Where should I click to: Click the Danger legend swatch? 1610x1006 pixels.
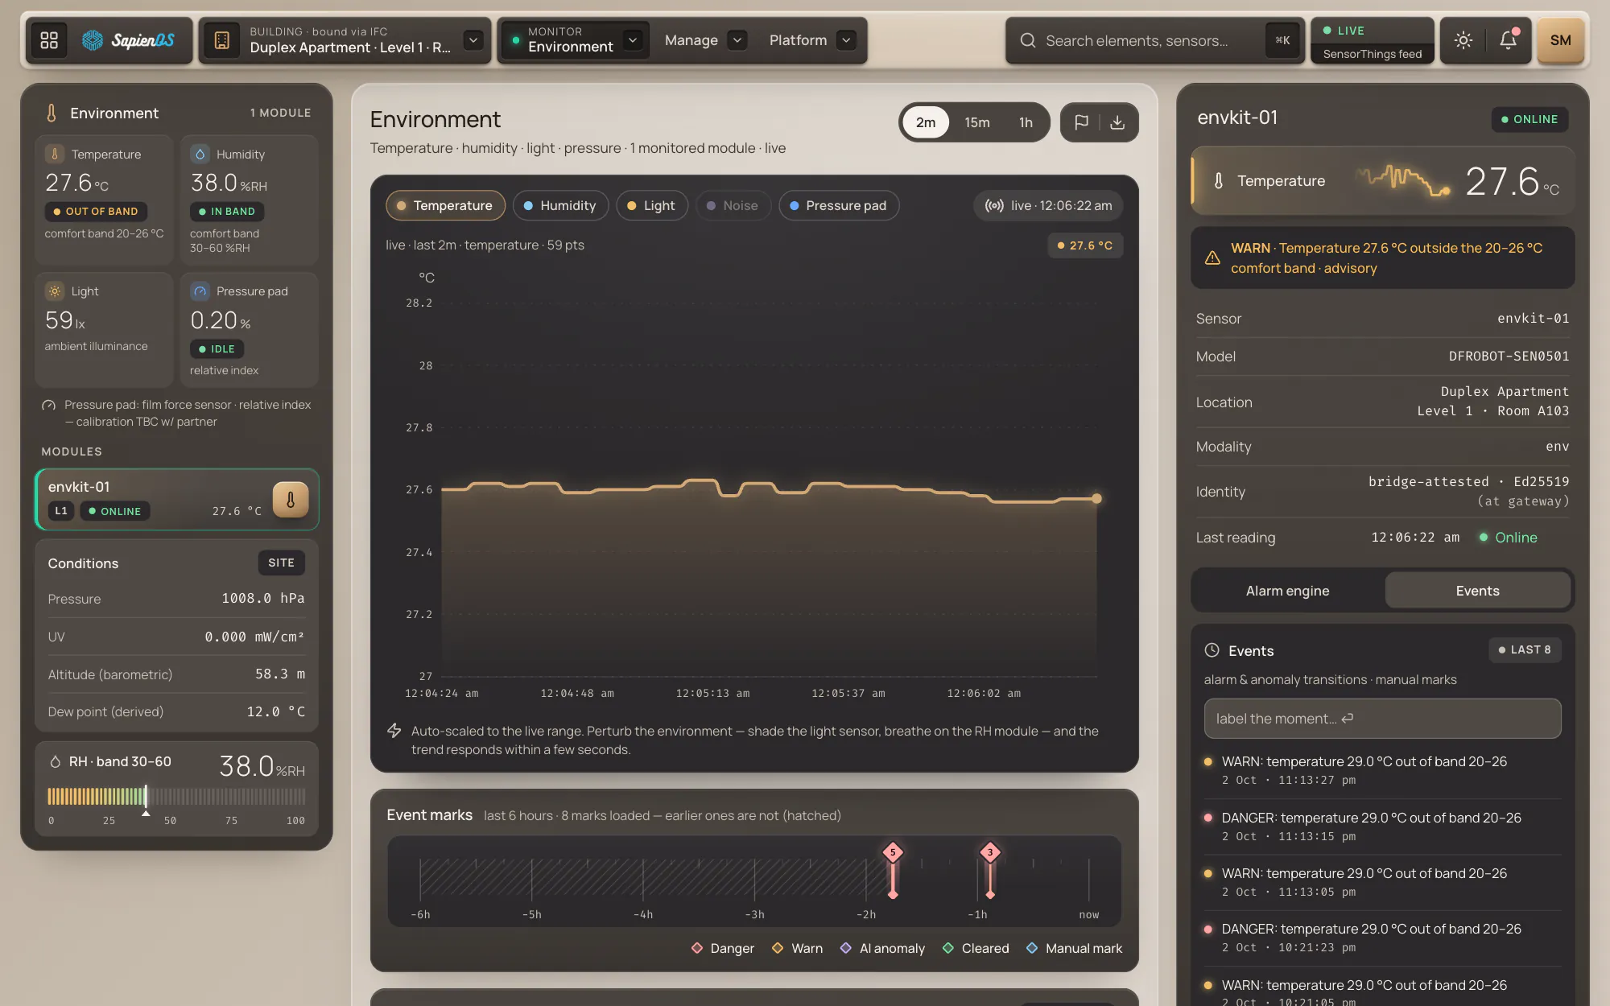(697, 948)
